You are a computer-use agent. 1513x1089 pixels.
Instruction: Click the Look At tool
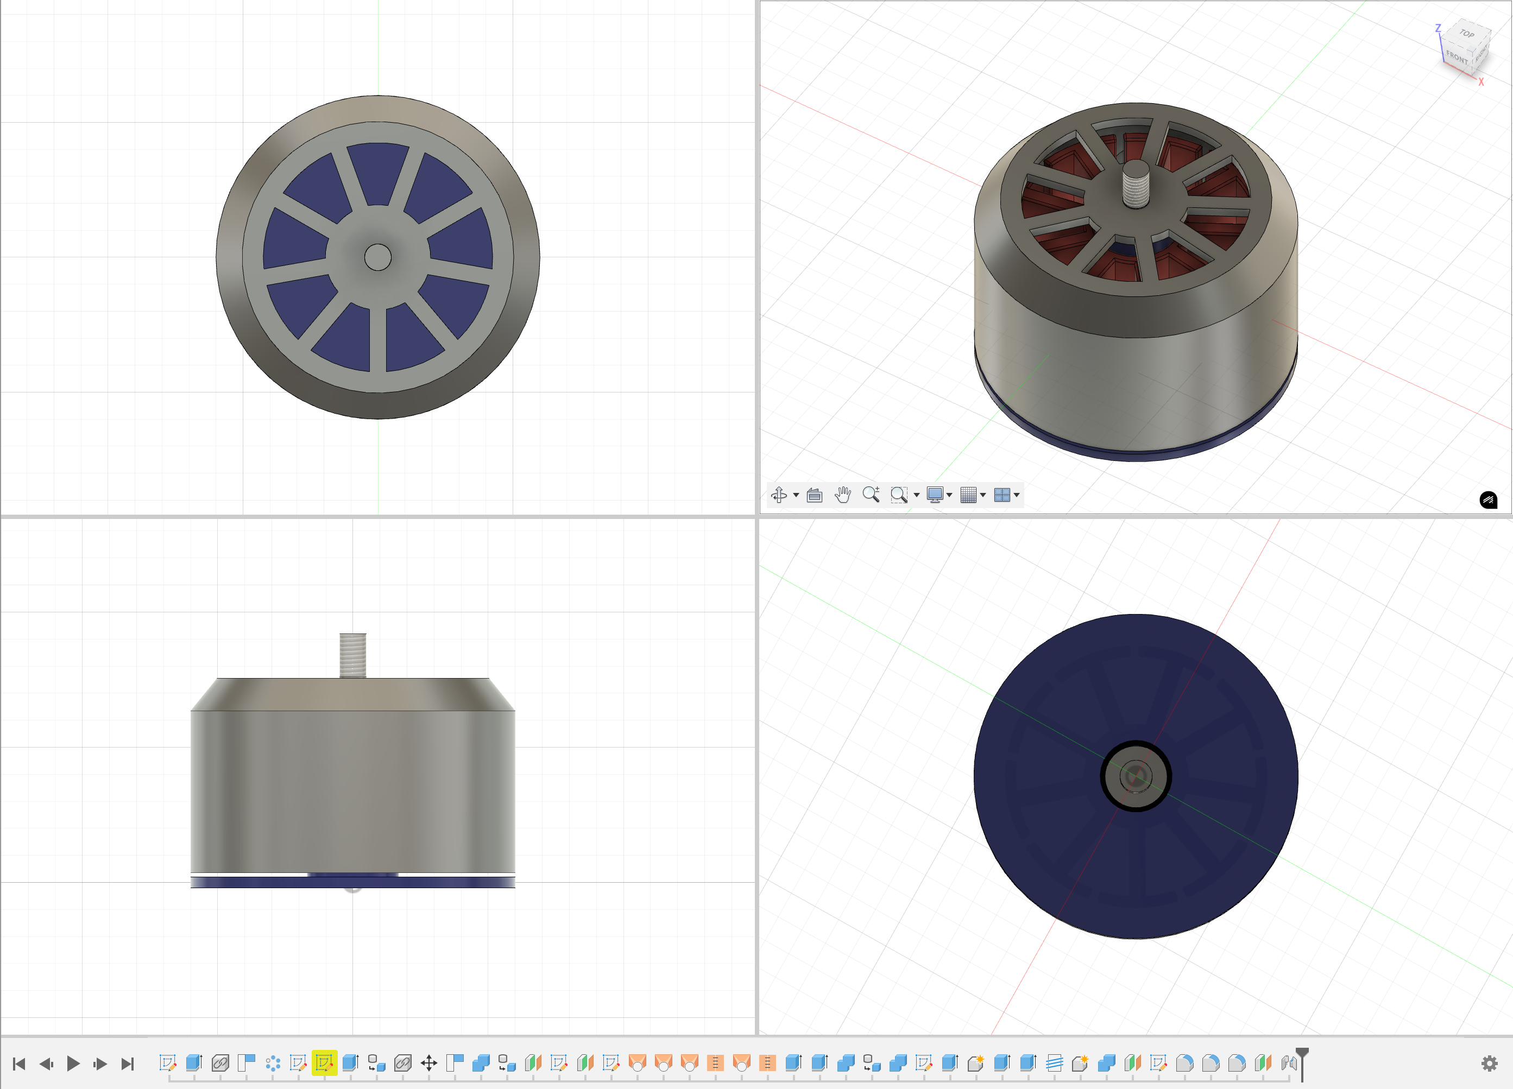point(815,495)
